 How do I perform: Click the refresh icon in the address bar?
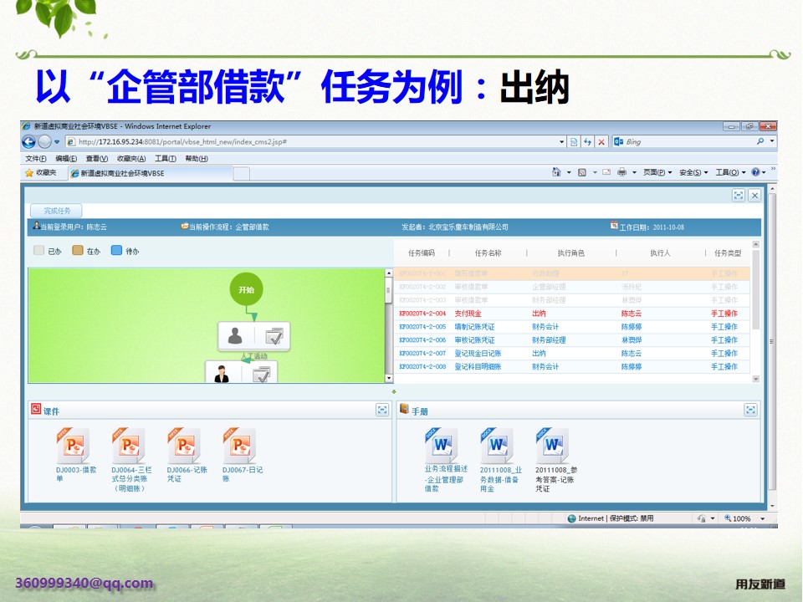(587, 142)
